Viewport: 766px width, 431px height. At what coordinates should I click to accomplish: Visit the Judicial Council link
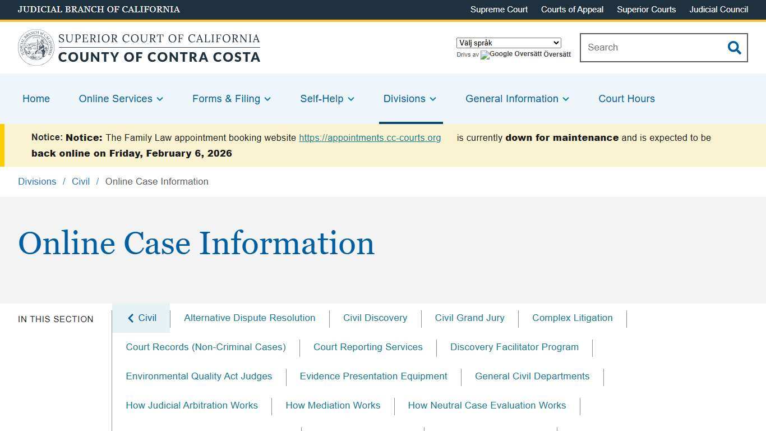point(718,10)
